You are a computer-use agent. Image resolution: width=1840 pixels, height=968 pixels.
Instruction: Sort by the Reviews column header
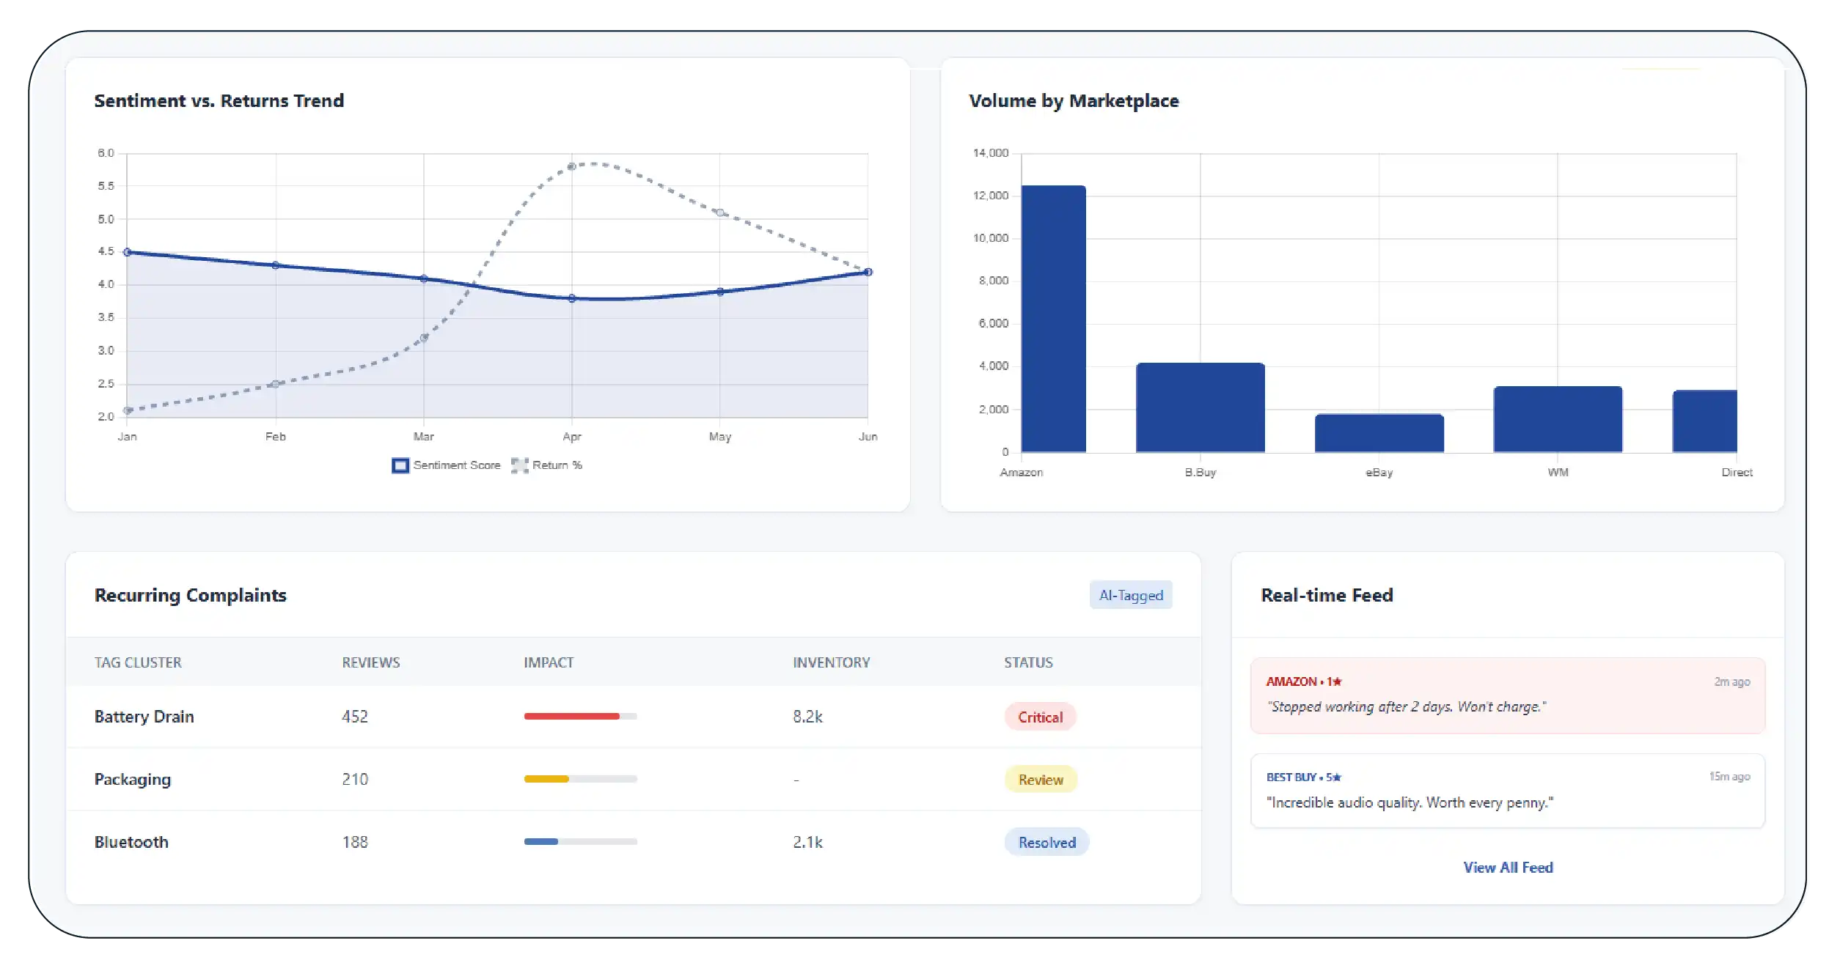tap(370, 662)
